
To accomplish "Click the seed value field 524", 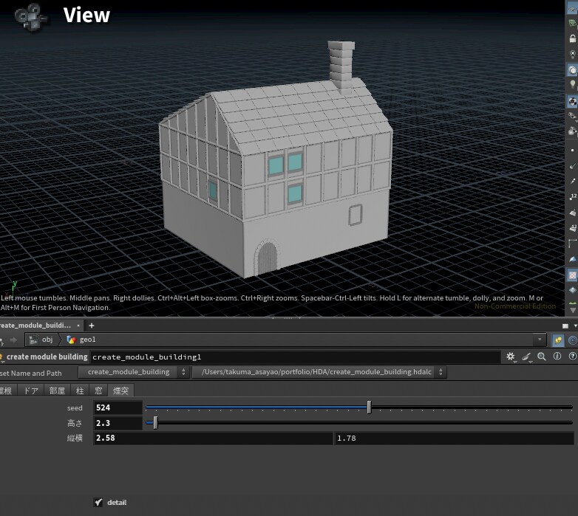I will (118, 407).
